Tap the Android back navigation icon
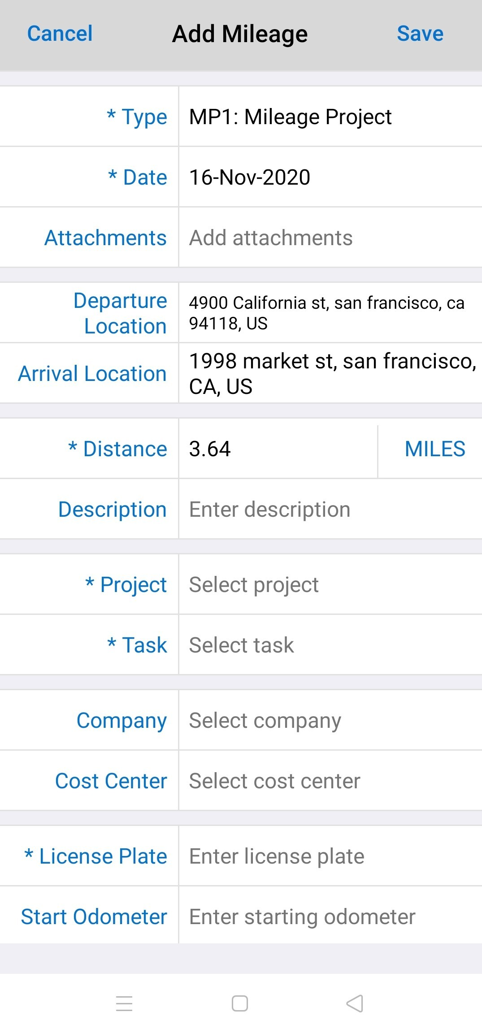The height and width of the screenshot is (1033, 482). (355, 1003)
